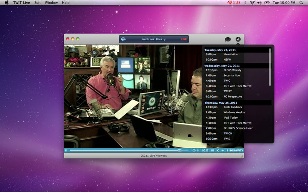Pause the live video stream
The image size is (308, 192).
pyautogui.click(x=66, y=151)
